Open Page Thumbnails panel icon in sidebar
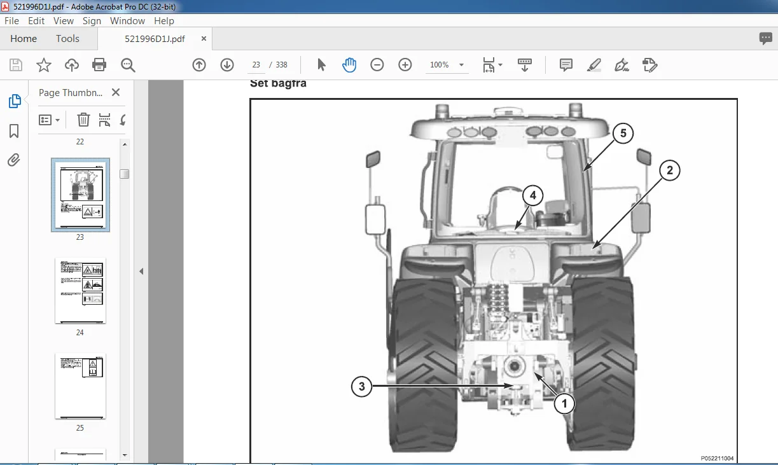This screenshot has width=778, height=465. [14, 101]
